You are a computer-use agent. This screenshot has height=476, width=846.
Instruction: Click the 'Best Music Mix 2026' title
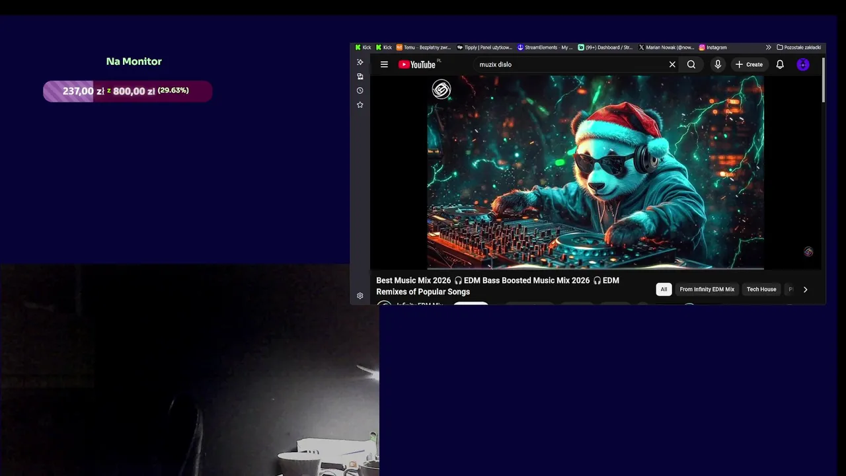(x=498, y=286)
